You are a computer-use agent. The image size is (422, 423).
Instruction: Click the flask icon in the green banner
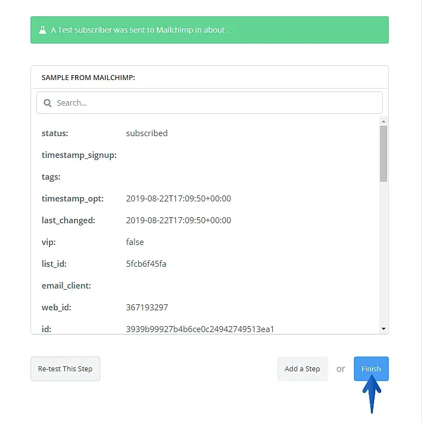(x=42, y=30)
